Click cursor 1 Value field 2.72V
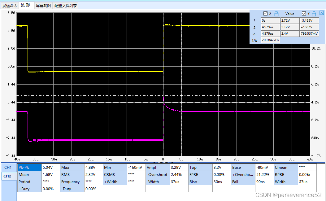This screenshot has height=201, width=326. 290,20
